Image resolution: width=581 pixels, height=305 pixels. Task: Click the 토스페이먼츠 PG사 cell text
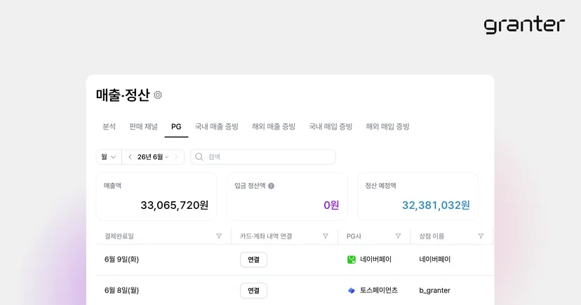click(379, 290)
